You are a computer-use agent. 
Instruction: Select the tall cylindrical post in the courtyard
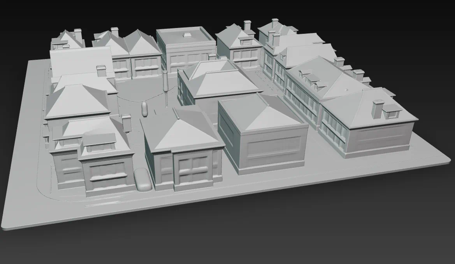pos(165,88)
